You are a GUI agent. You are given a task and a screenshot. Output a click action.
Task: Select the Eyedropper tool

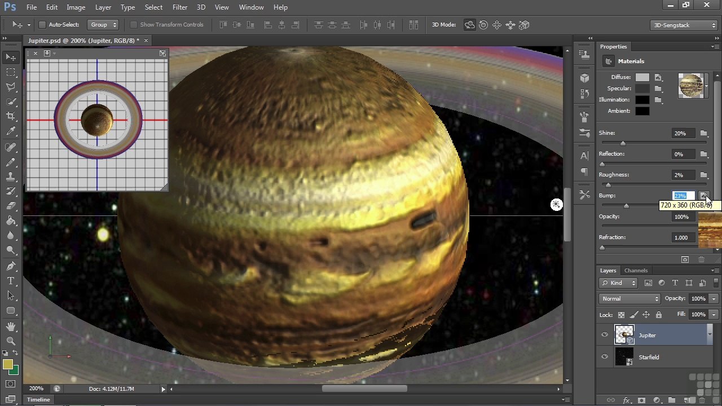click(11, 131)
